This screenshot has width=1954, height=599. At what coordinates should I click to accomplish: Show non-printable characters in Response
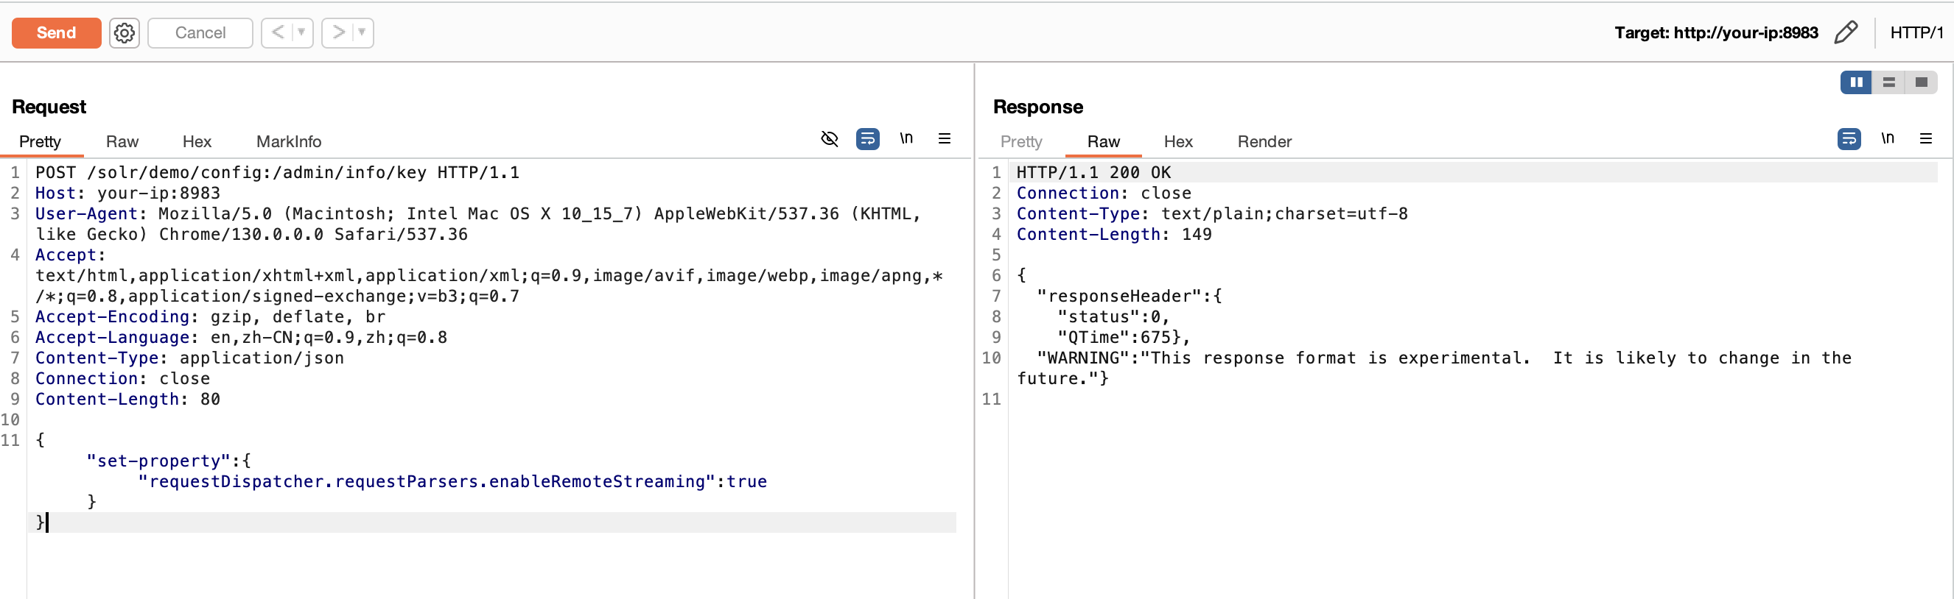tap(1887, 138)
